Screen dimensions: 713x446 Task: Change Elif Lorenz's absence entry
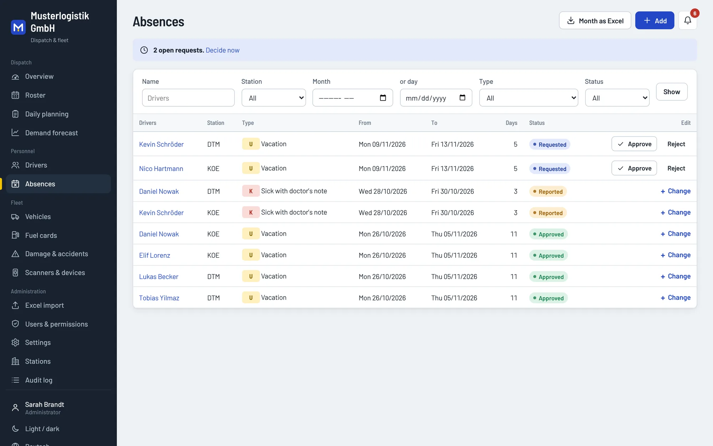(x=675, y=255)
